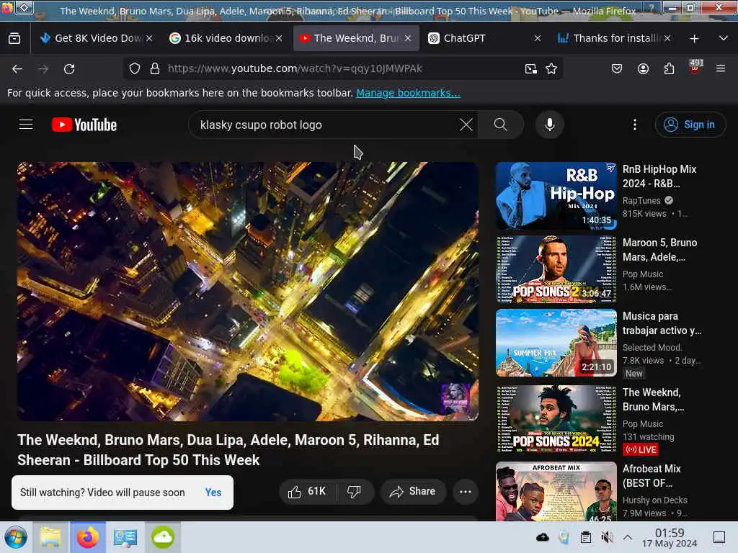738x553 pixels.
Task: Open File Explorer from the taskbar
Action: (50, 537)
